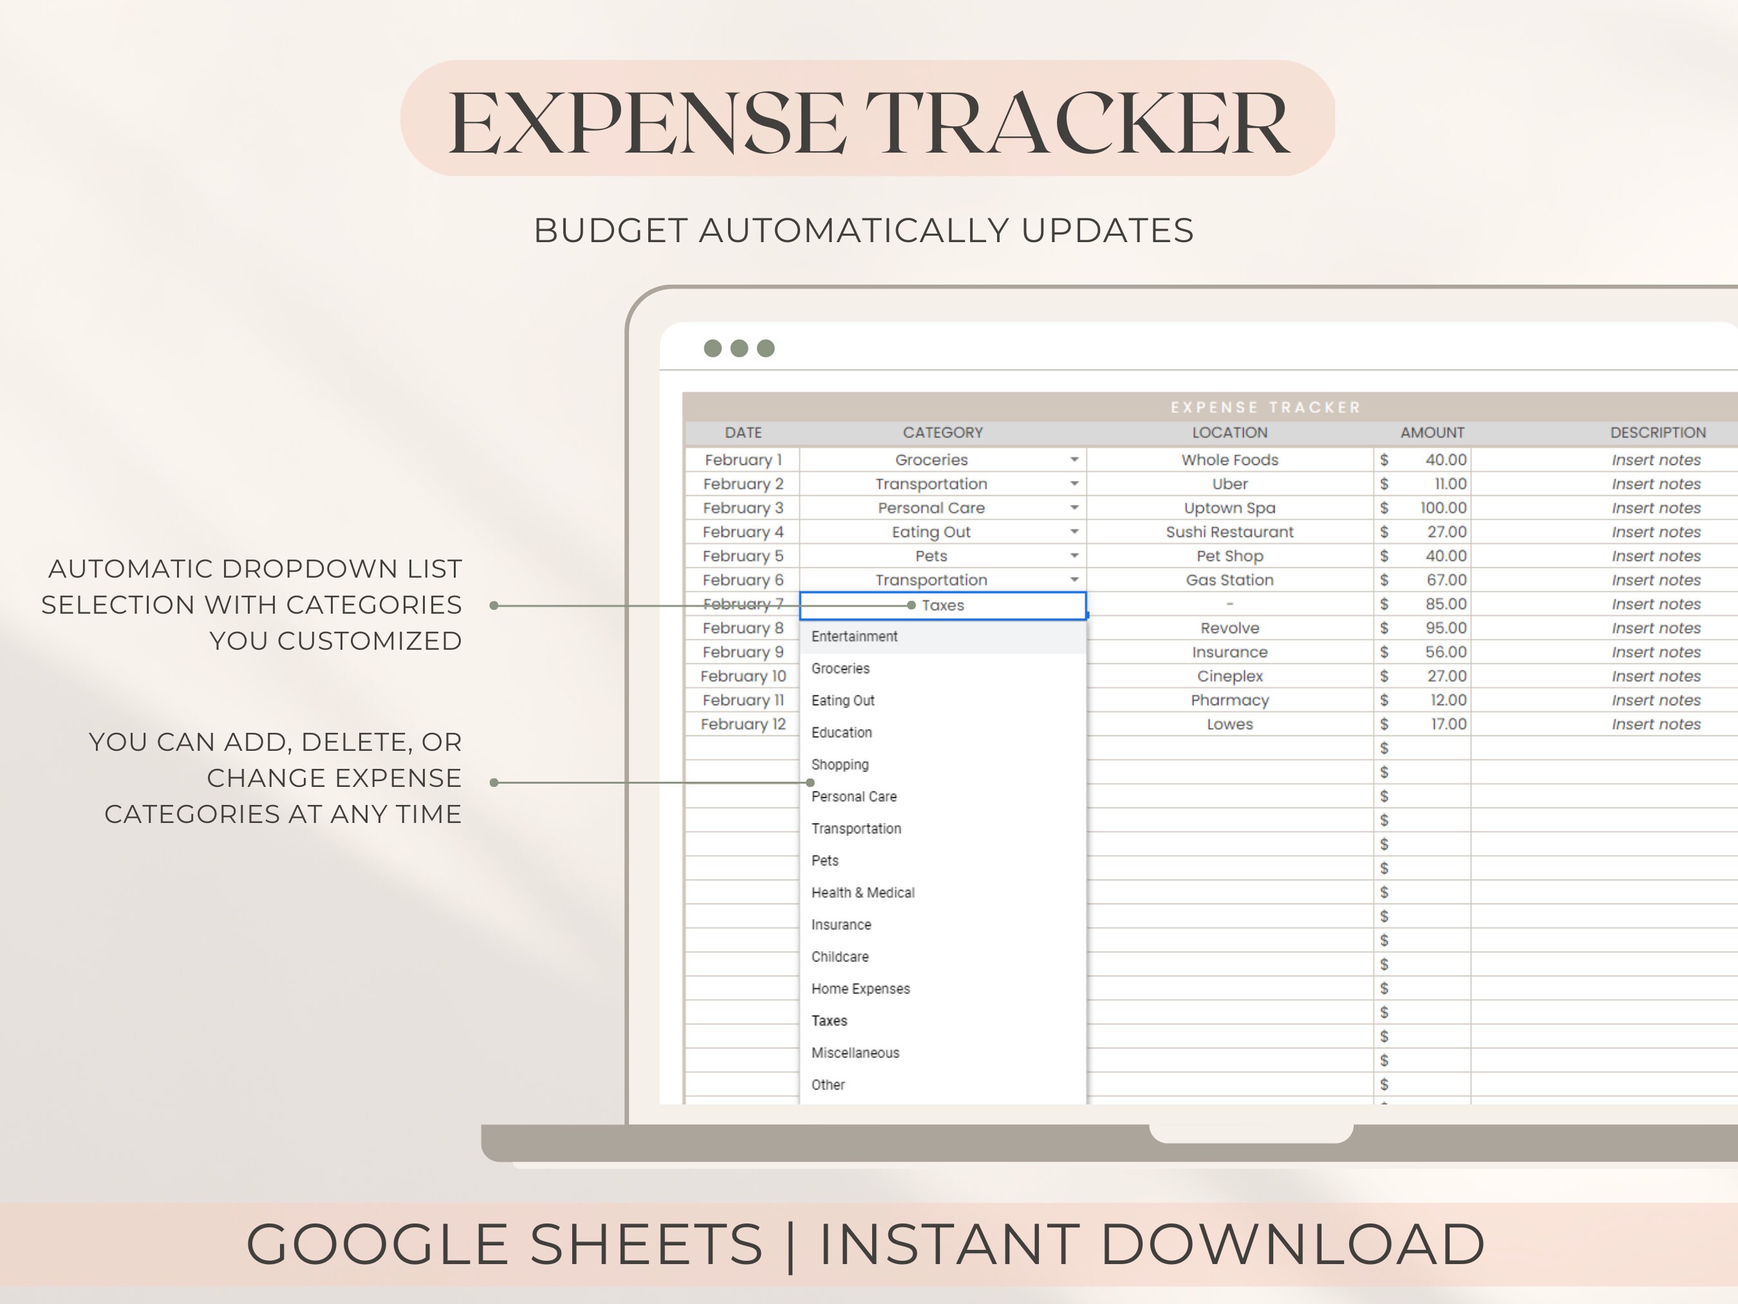Viewport: 1738px width, 1304px height.
Task: Click the Cineplex location cell
Action: [1229, 676]
